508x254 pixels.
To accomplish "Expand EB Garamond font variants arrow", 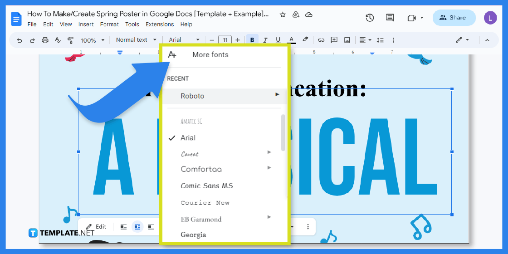I will click(x=269, y=217).
